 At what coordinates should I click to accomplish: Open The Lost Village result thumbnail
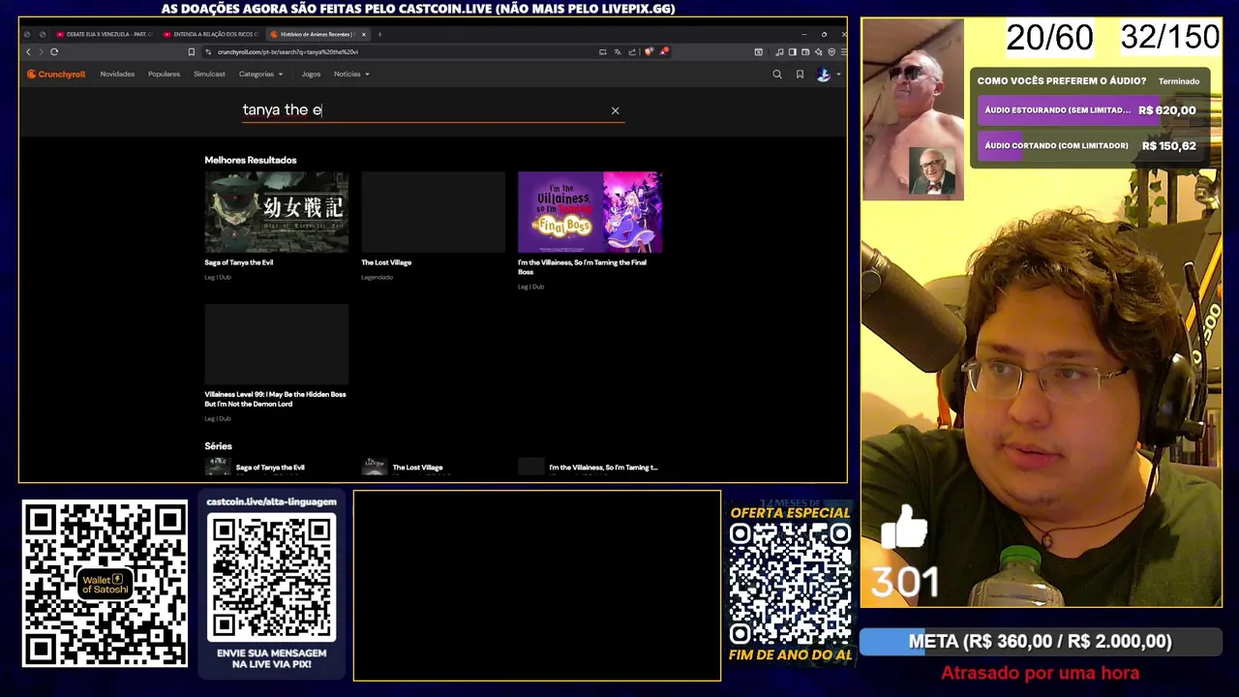click(x=433, y=212)
